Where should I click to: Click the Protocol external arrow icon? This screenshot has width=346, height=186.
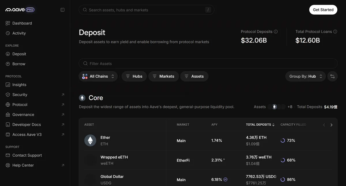point(63,105)
